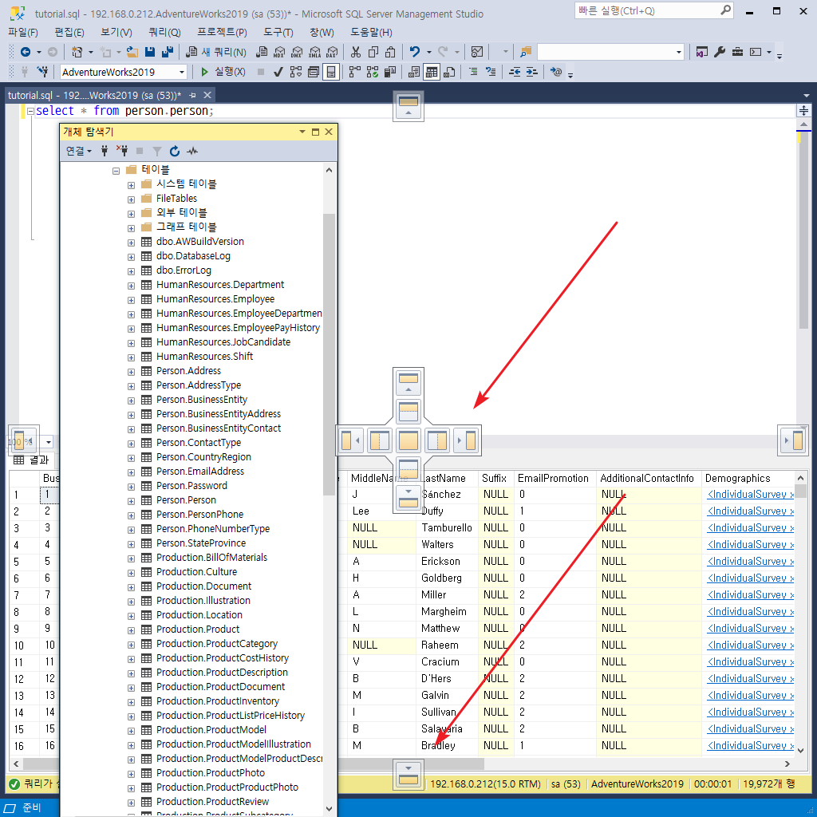Open the toolbox icon
The height and width of the screenshot is (817, 817).
click(737, 52)
